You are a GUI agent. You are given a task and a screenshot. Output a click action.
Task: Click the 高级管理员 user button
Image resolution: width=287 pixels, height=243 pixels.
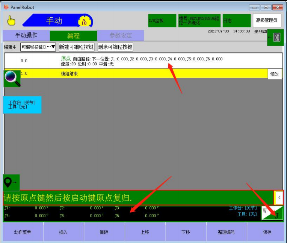point(267,21)
